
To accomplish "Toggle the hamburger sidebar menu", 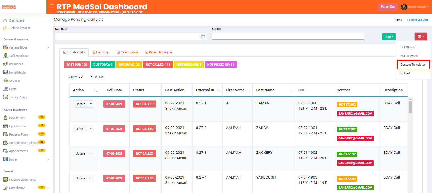I will [x=52, y=6].
